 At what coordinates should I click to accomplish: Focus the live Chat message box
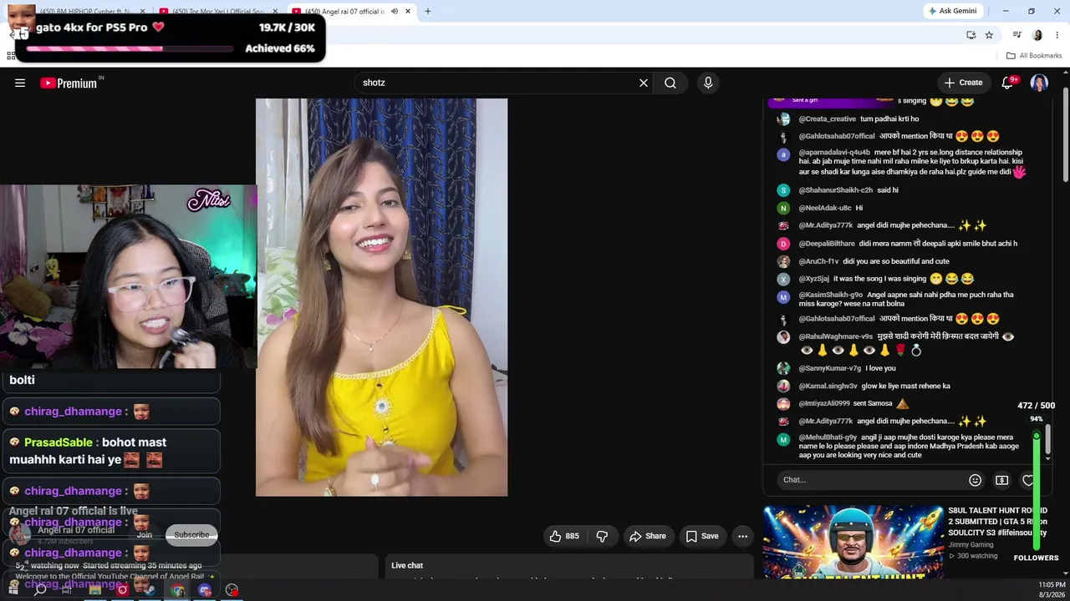tap(869, 480)
